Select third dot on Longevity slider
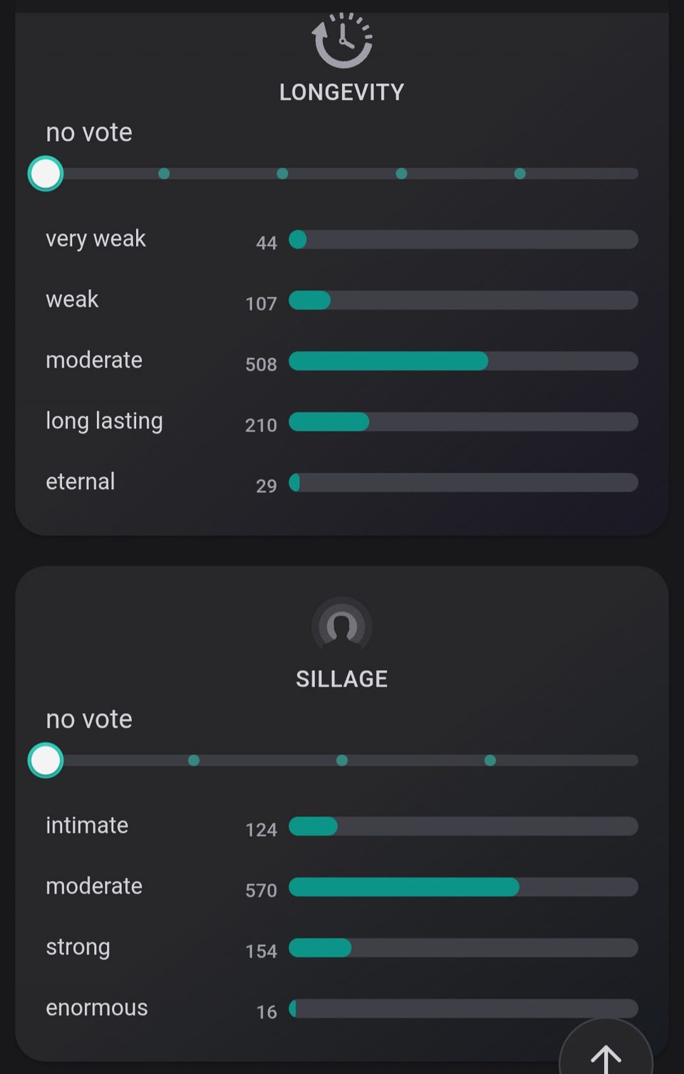This screenshot has height=1074, width=684. click(401, 174)
